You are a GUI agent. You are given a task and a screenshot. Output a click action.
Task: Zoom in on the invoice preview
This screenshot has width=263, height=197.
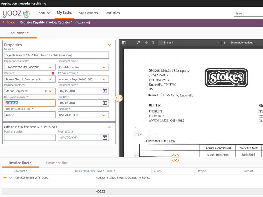pos(224,42)
